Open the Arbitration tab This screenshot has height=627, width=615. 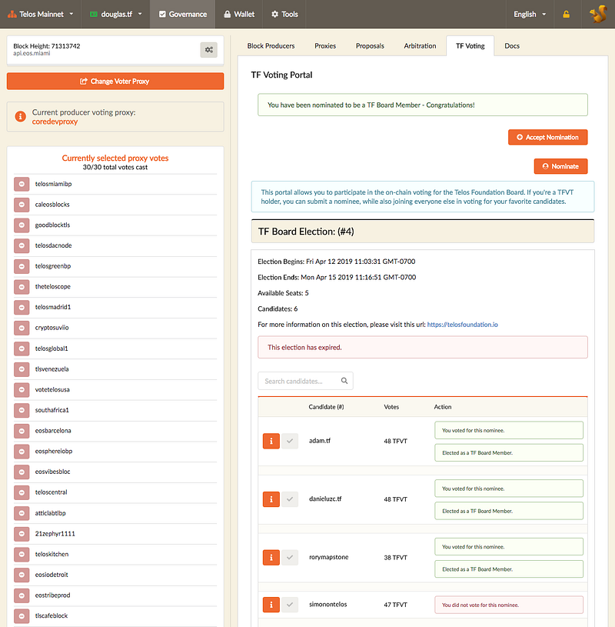pos(420,46)
